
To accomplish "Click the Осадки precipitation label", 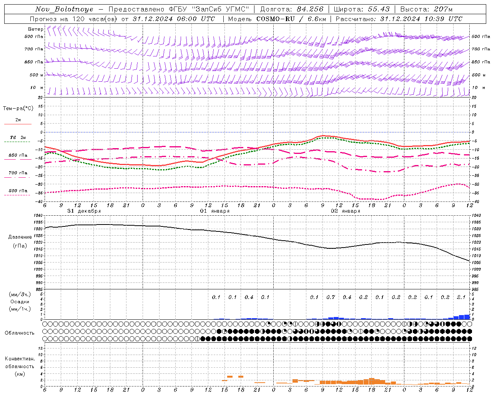I will [x=20, y=302].
